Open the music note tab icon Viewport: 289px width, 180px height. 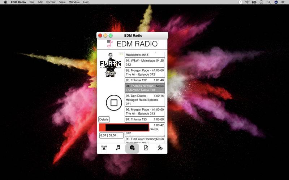point(118,148)
